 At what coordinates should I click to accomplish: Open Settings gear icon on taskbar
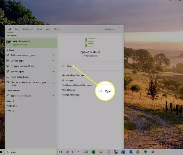[153, 152]
